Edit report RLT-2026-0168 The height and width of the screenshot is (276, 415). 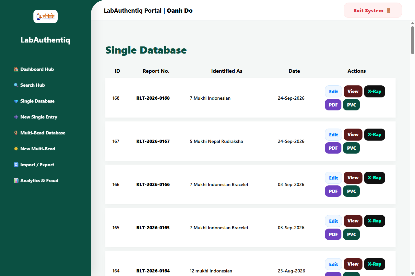(333, 92)
